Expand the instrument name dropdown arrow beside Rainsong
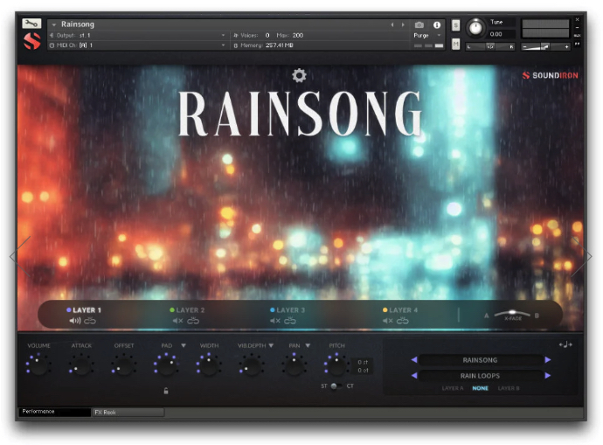This screenshot has width=603, height=445. pyautogui.click(x=54, y=24)
